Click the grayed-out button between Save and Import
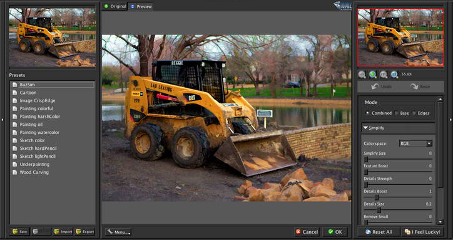 pyautogui.click(x=41, y=232)
